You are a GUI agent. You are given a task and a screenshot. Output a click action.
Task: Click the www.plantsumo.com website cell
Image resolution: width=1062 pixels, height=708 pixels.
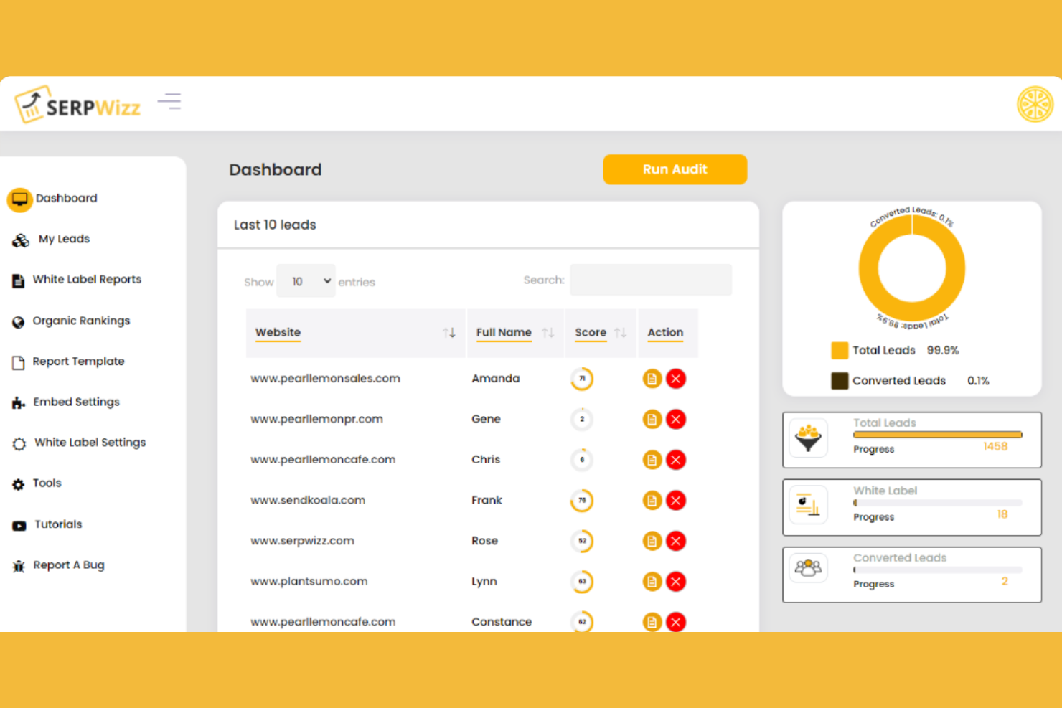309,582
